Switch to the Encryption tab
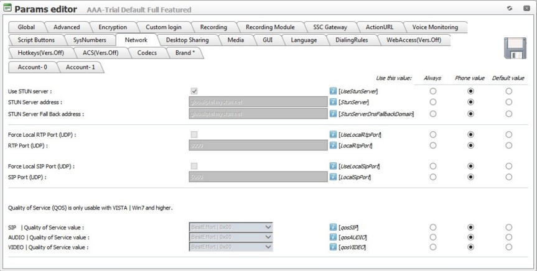537x271 pixels. tap(112, 27)
